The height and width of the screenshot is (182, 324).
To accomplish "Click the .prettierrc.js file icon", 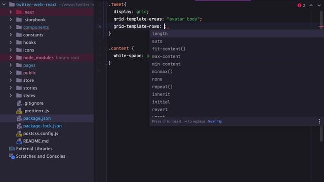I will [x=19, y=111].
